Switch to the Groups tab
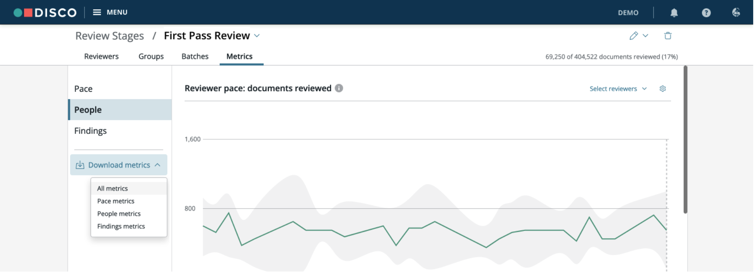The image size is (754, 272). [151, 56]
